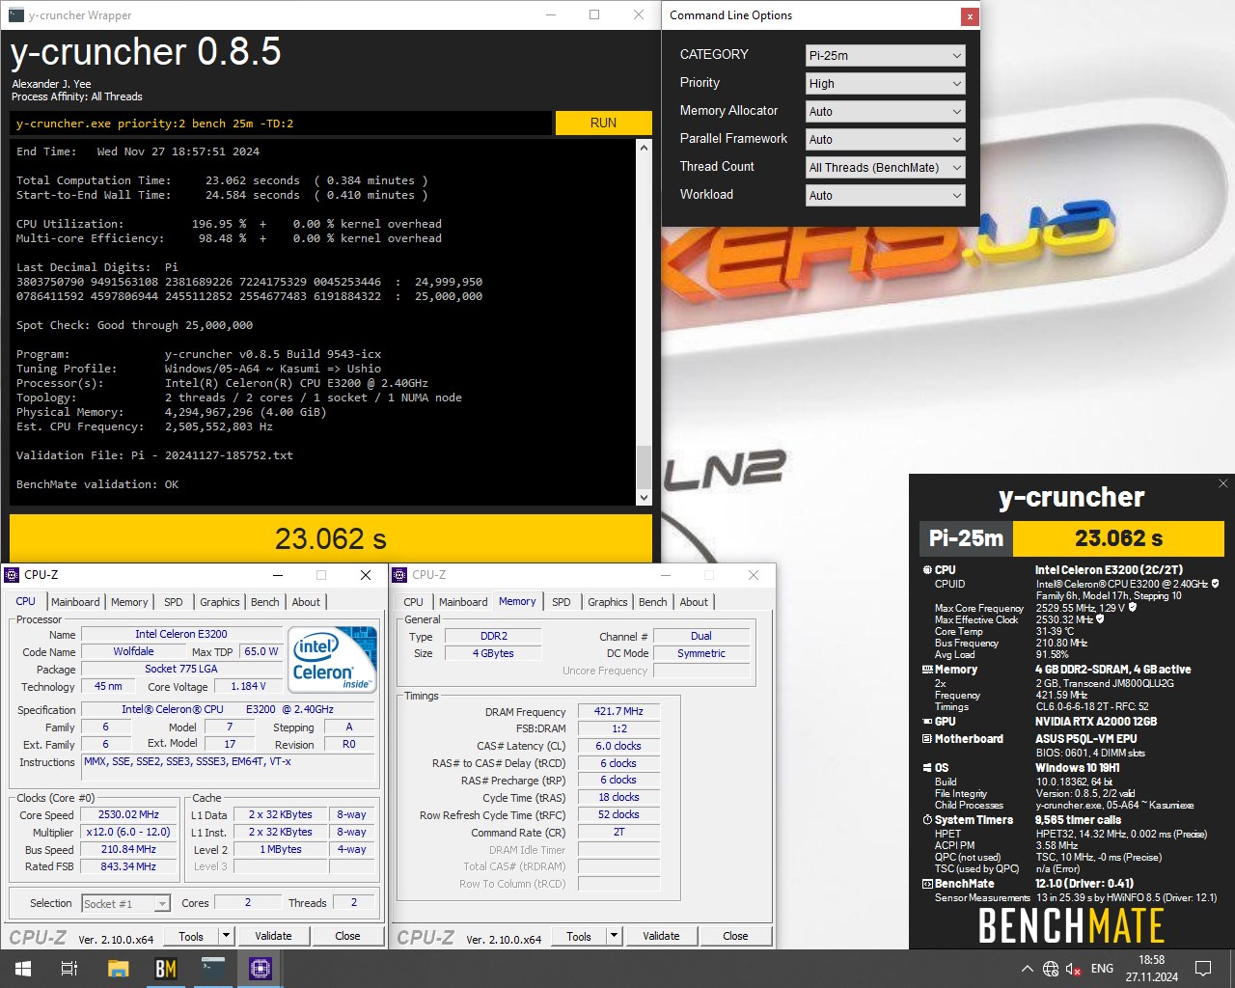Click the Pi-25m label in BenchMate panel

pos(966,538)
